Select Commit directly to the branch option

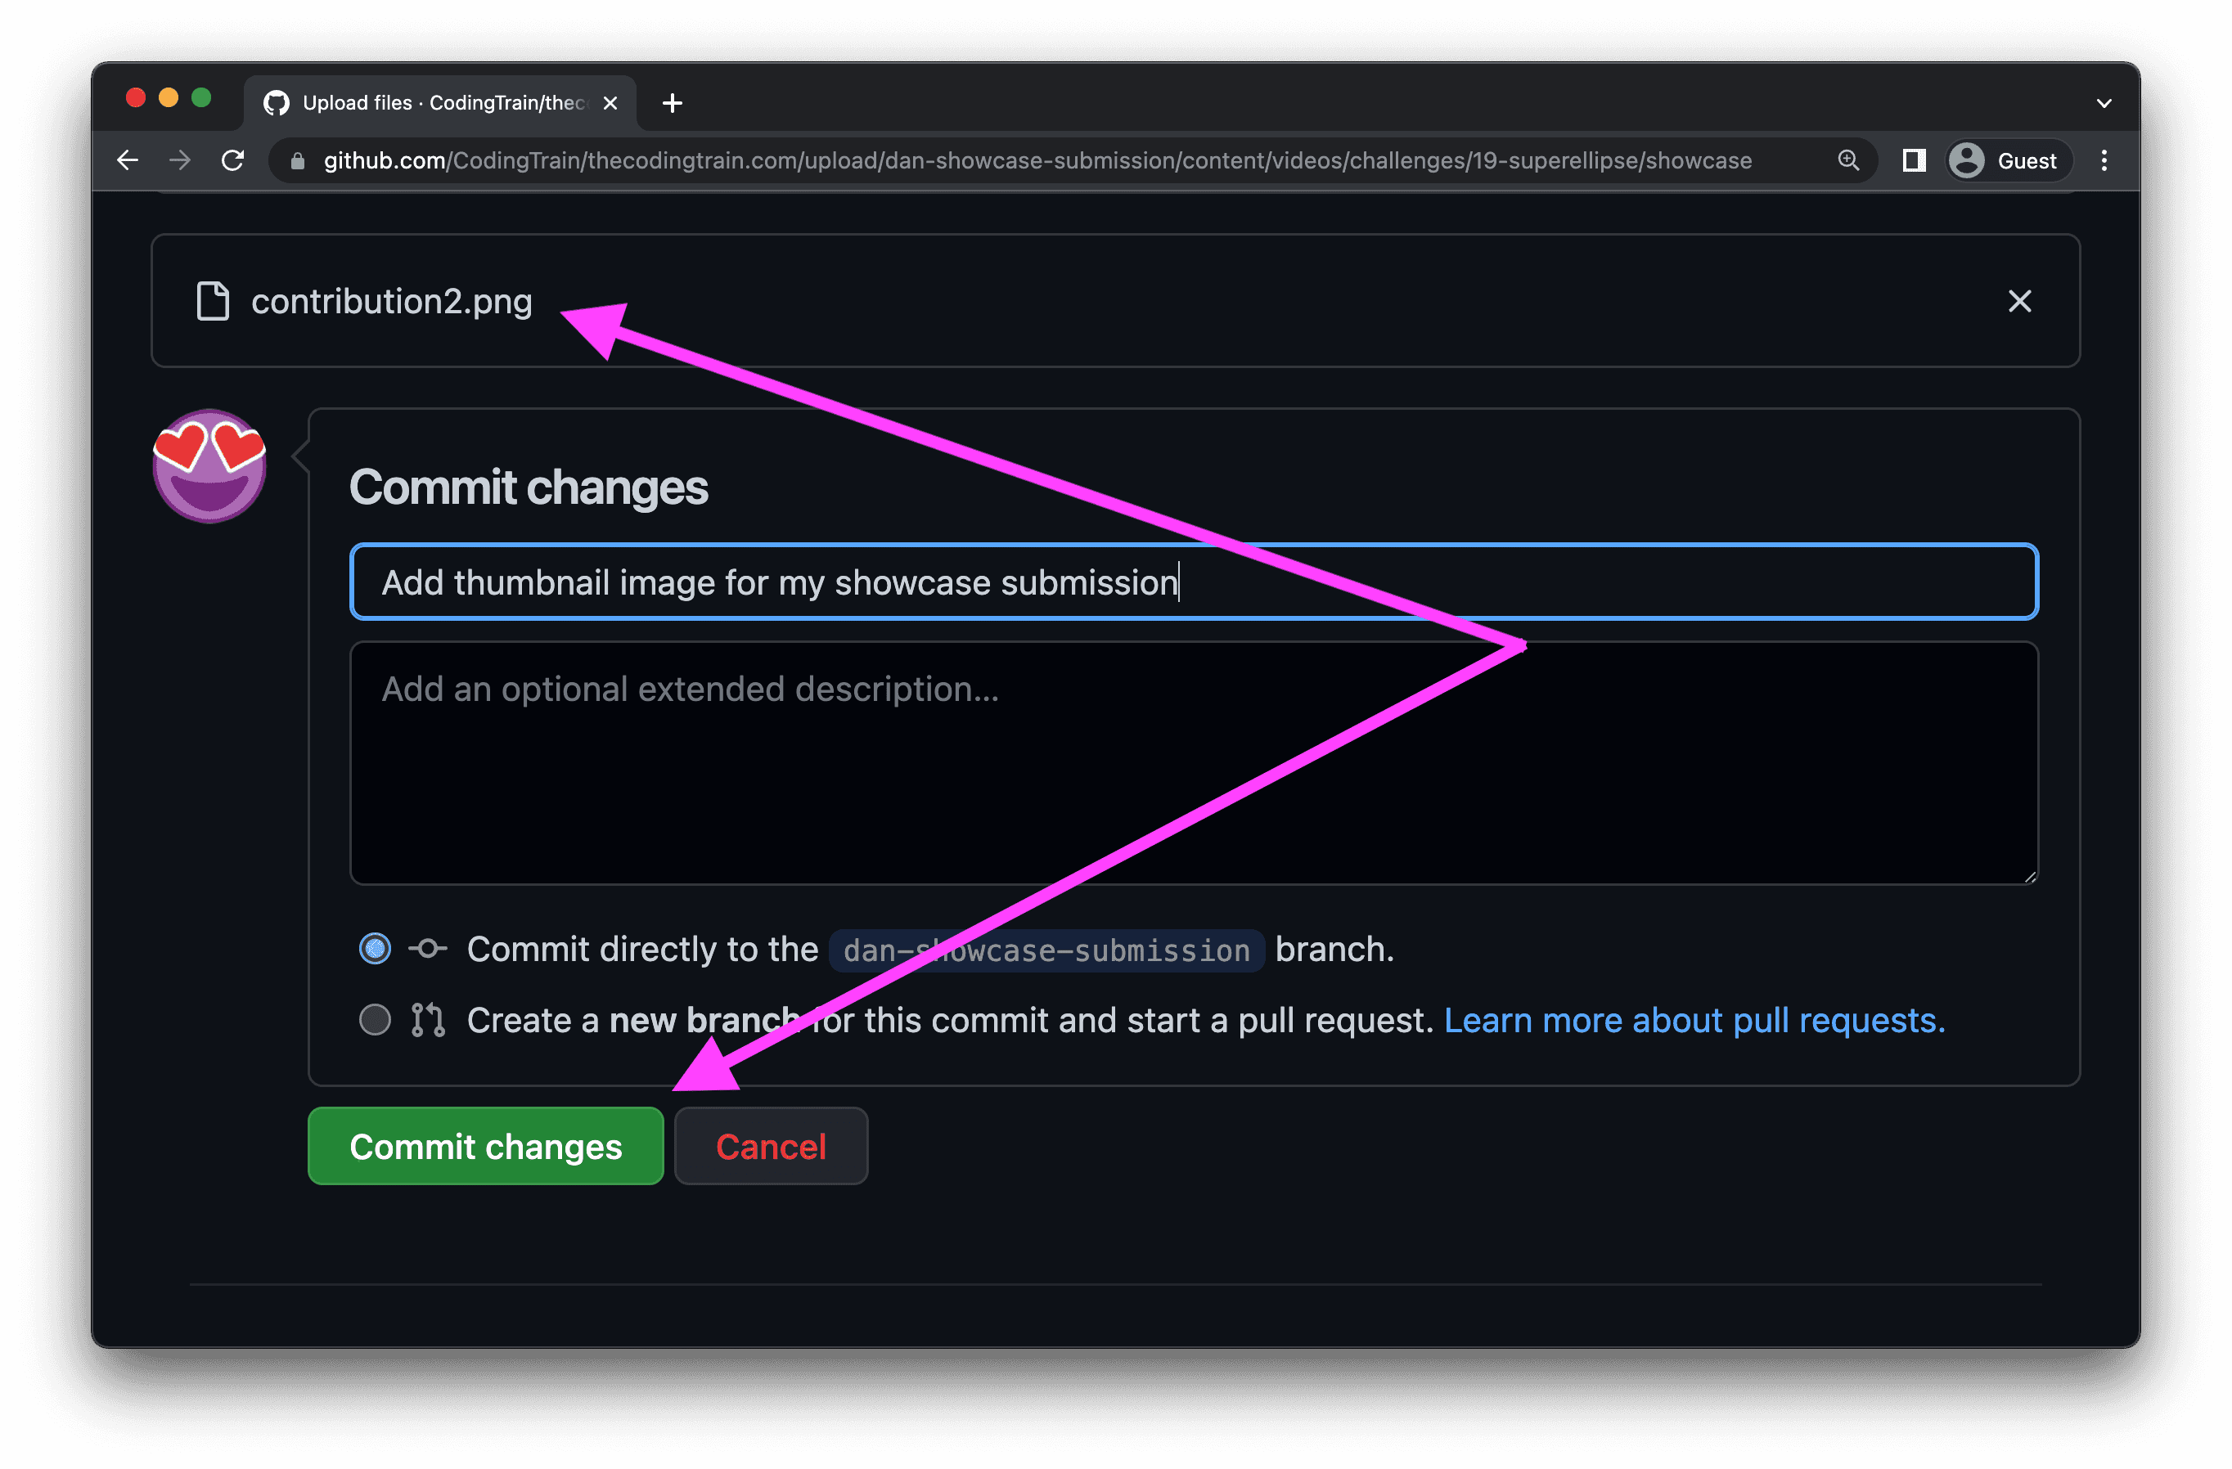point(375,949)
